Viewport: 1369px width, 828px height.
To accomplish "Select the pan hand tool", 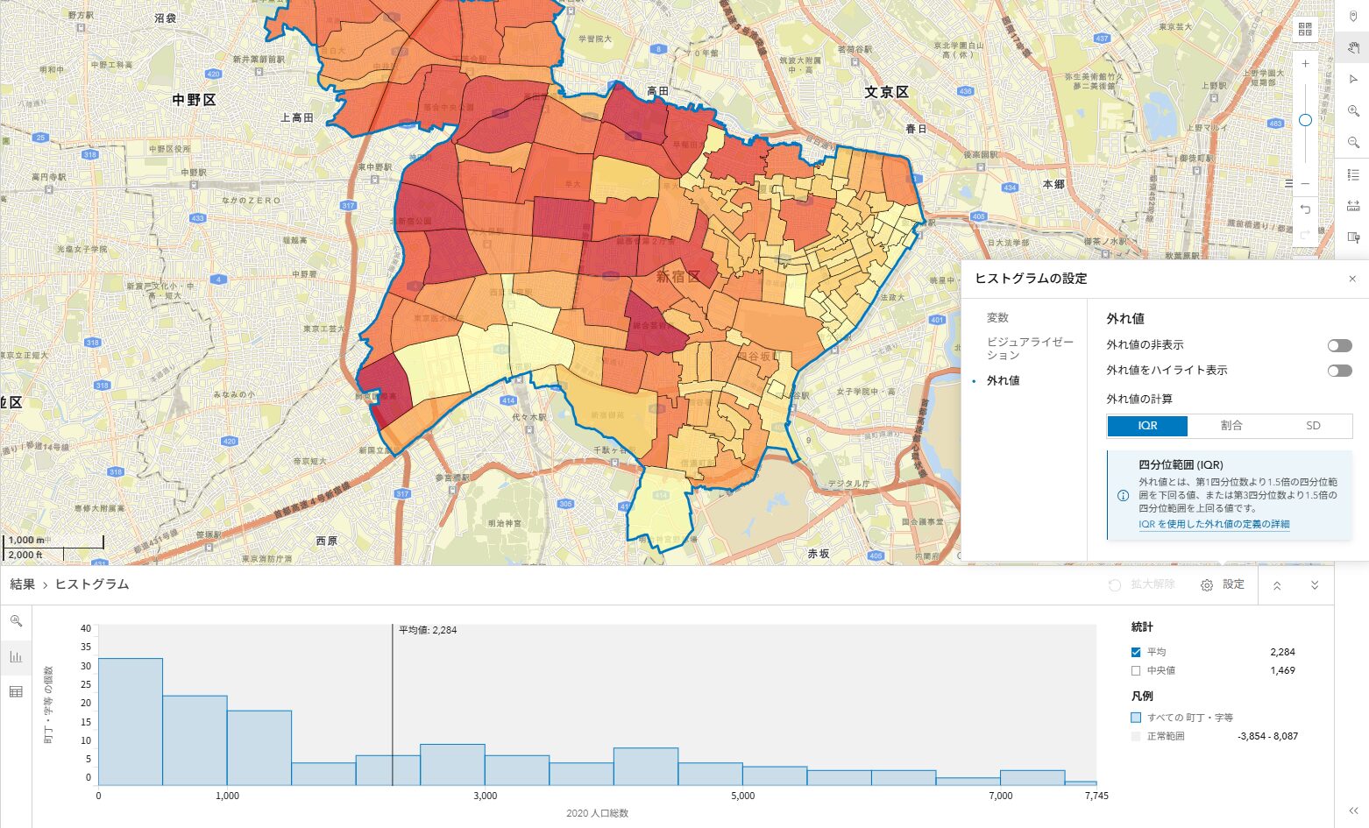I will coord(1353,47).
